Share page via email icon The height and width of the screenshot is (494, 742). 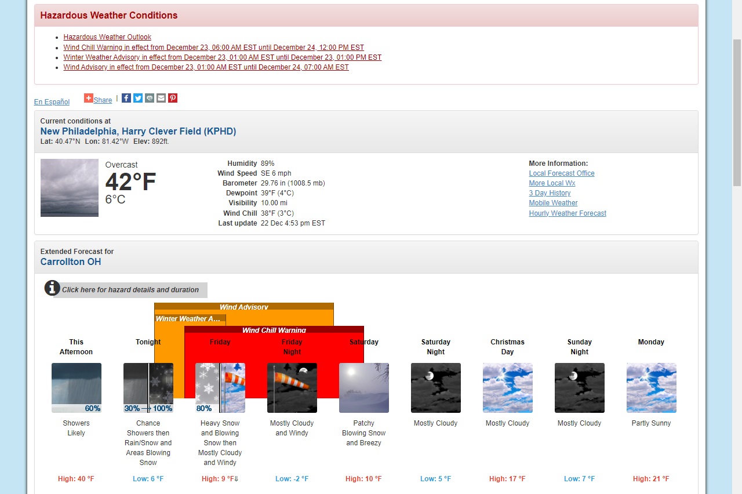tap(161, 98)
